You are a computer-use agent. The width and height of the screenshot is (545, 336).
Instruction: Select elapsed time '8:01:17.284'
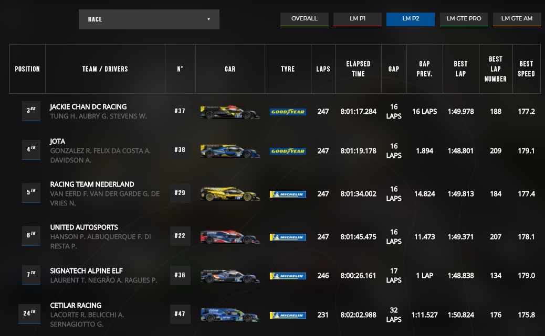[359, 112]
